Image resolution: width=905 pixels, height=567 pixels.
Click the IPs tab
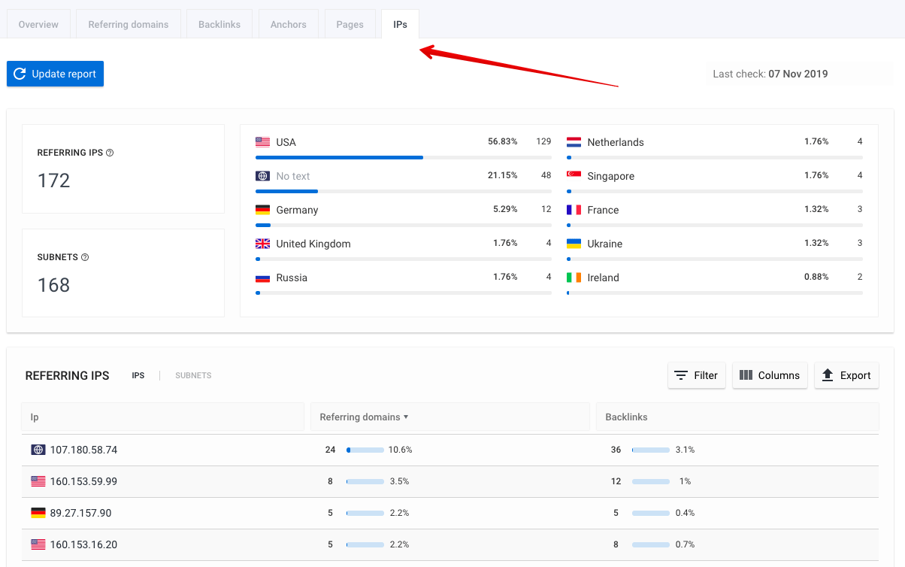click(400, 24)
